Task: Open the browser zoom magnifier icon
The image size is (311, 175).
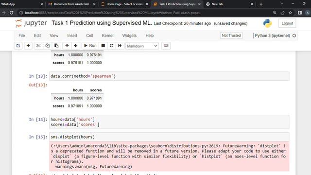Action: click(275, 13)
